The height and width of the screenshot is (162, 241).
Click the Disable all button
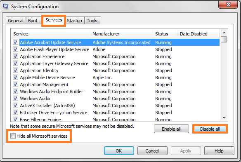click(x=210, y=129)
